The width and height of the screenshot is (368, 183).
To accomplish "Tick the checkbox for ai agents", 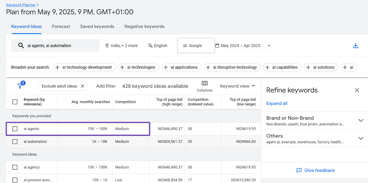I will click(15, 129).
